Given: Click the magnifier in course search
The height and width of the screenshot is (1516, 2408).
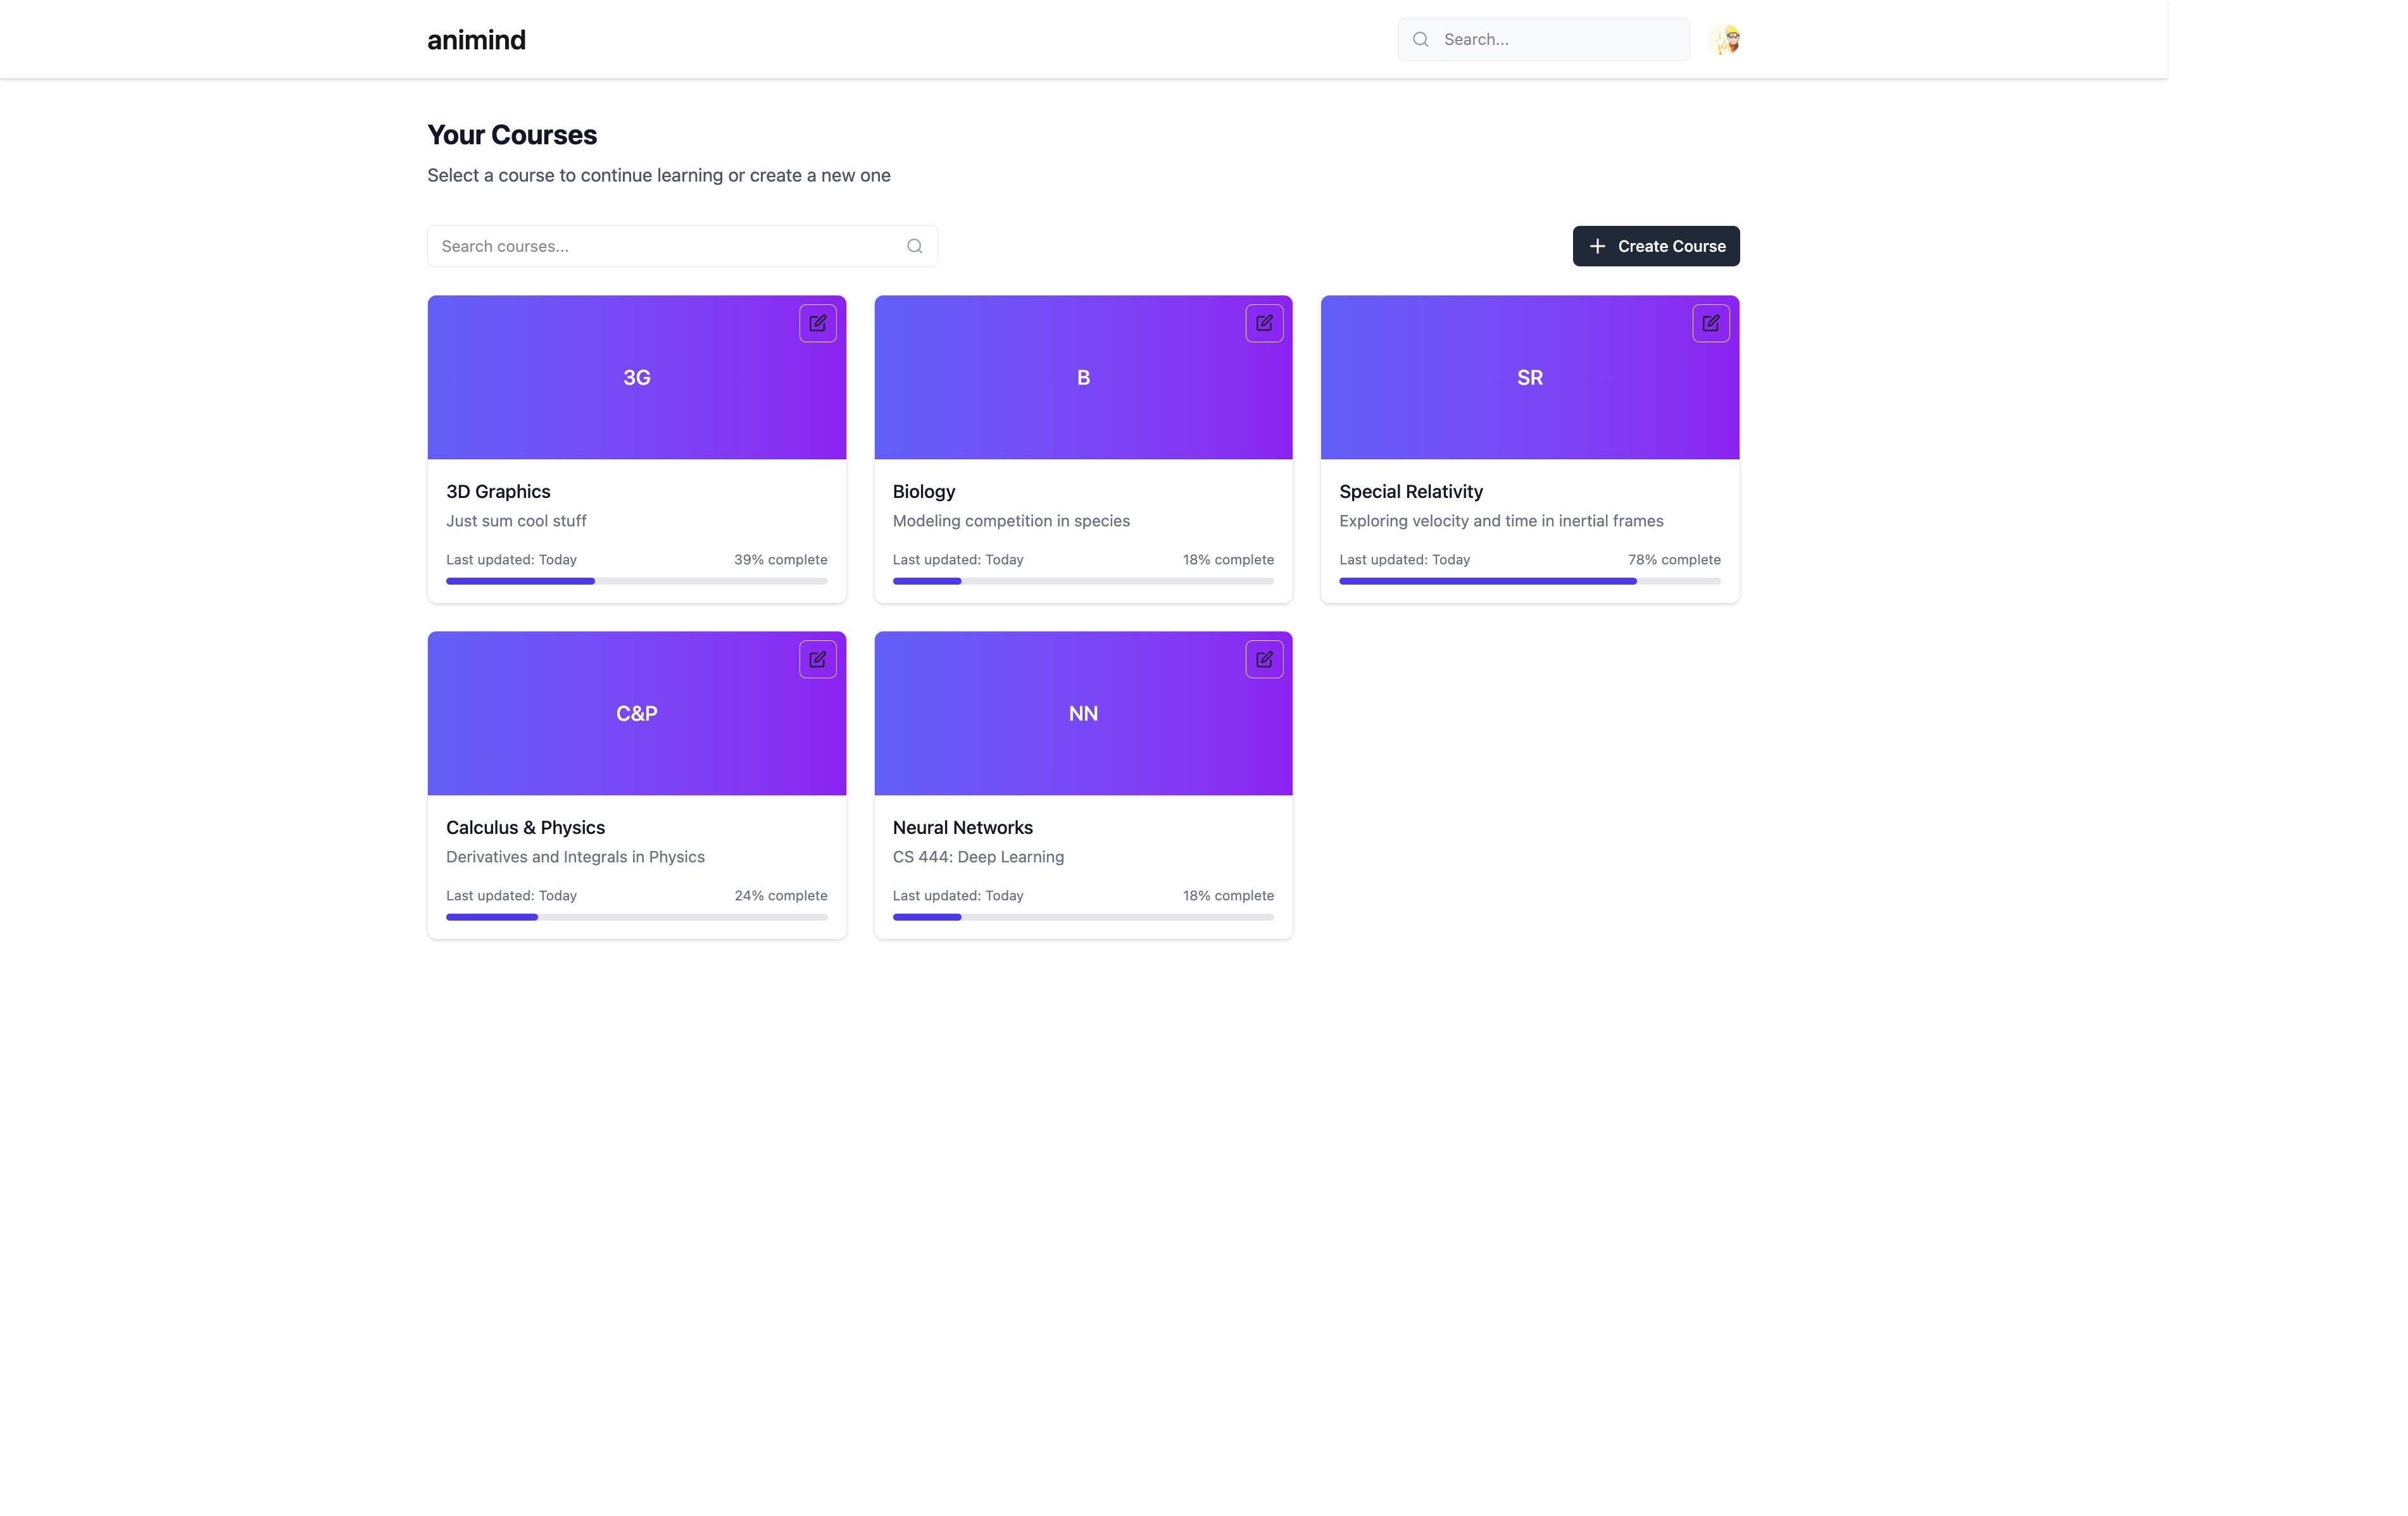Looking at the screenshot, I should 914,246.
